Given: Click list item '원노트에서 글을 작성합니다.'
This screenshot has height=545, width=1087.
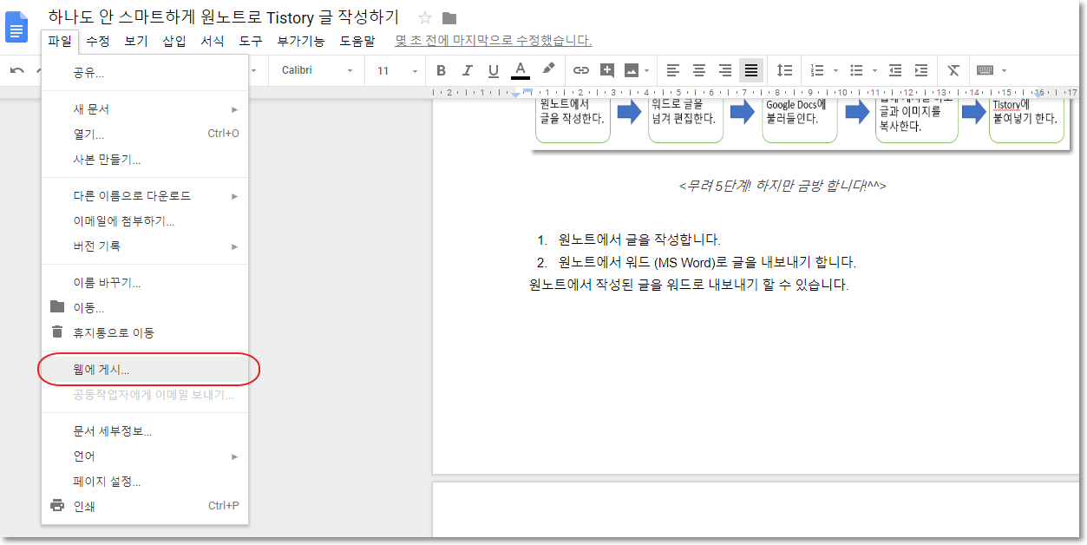Looking at the screenshot, I should (x=639, y=240).
